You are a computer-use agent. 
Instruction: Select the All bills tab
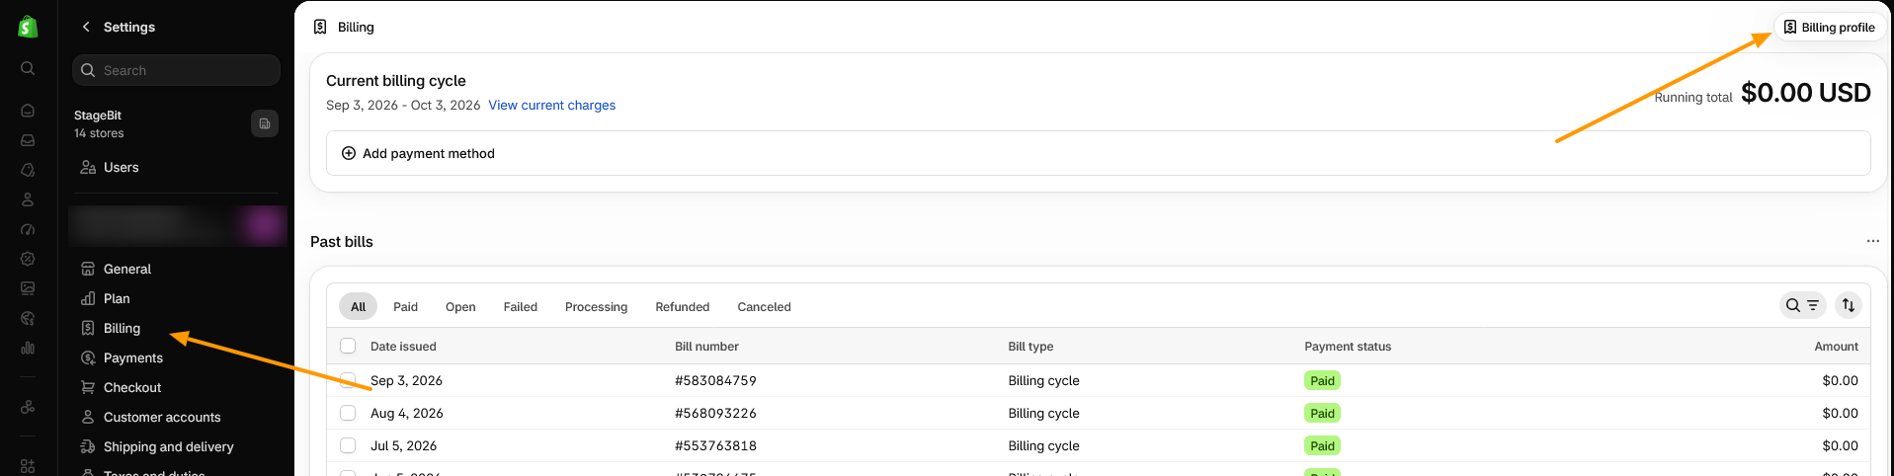(358, 306)
